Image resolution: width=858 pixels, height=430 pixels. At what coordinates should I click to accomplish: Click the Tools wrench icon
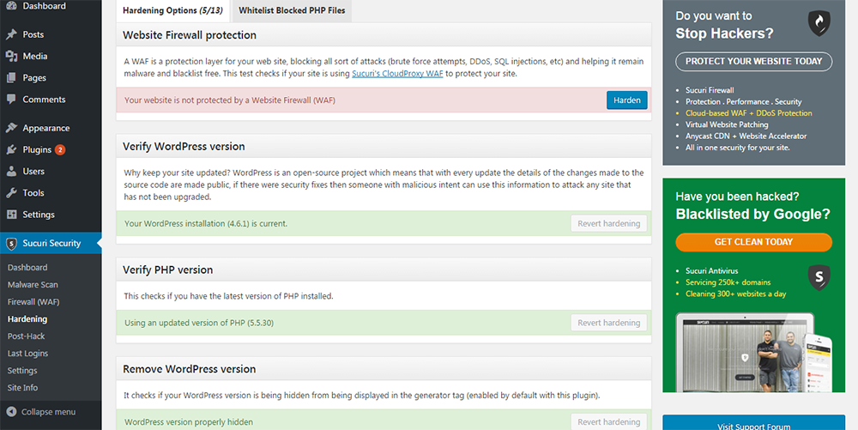[11, 192]
